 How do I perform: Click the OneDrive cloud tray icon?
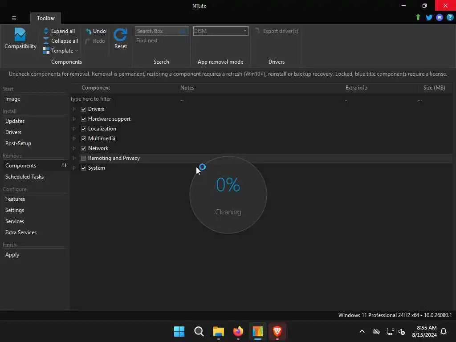(x=376, y=331)
